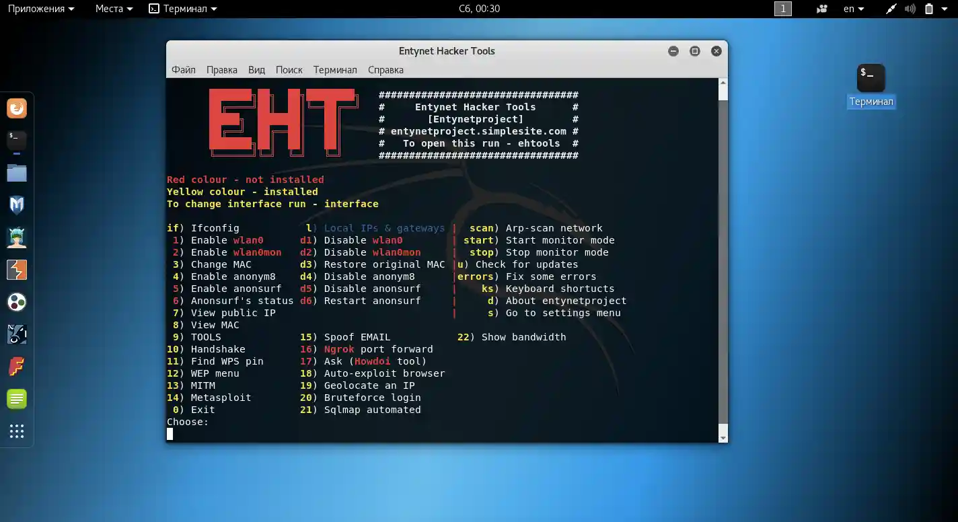Click the 'Check for updates' option

tap(527, 264)
